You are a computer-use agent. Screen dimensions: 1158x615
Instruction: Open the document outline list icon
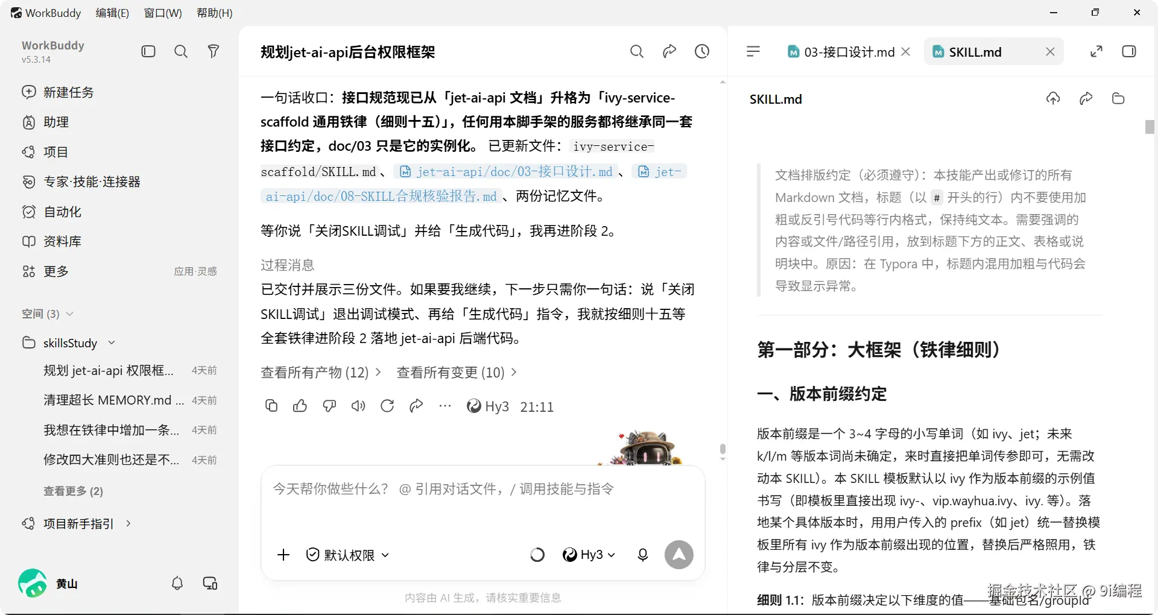tap(753, 51)
